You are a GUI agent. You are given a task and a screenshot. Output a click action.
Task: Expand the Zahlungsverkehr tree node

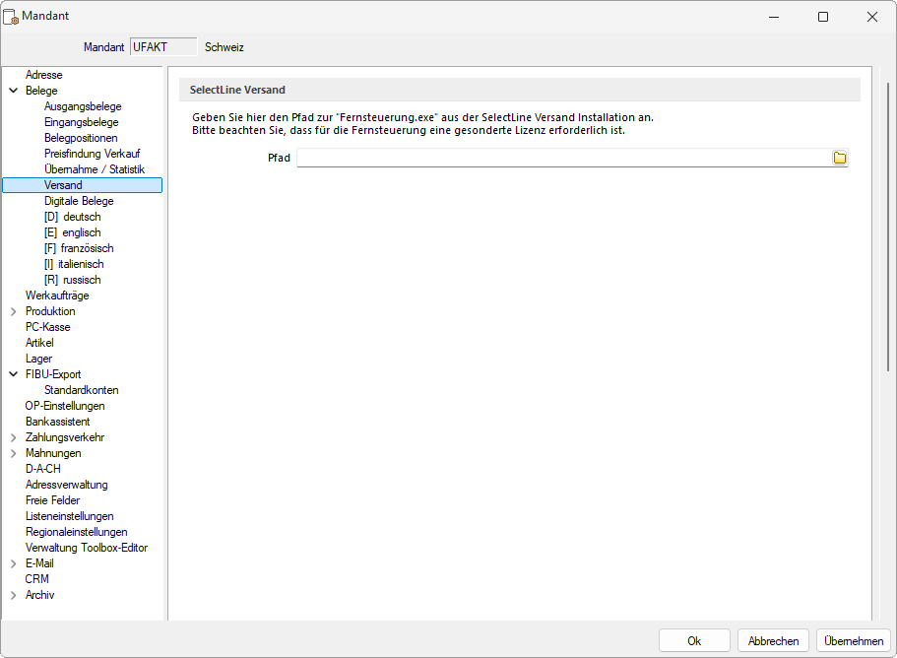(14, 437)
